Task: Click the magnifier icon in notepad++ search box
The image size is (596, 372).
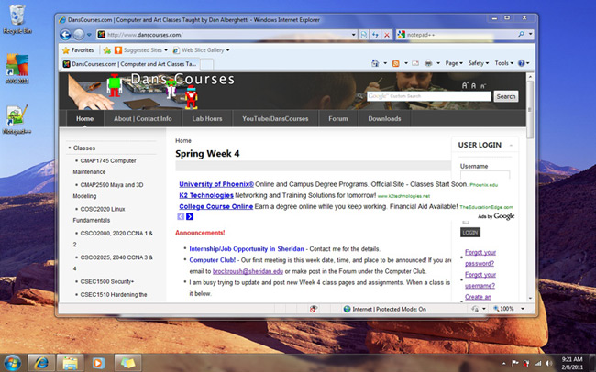Action: point(521,35)
